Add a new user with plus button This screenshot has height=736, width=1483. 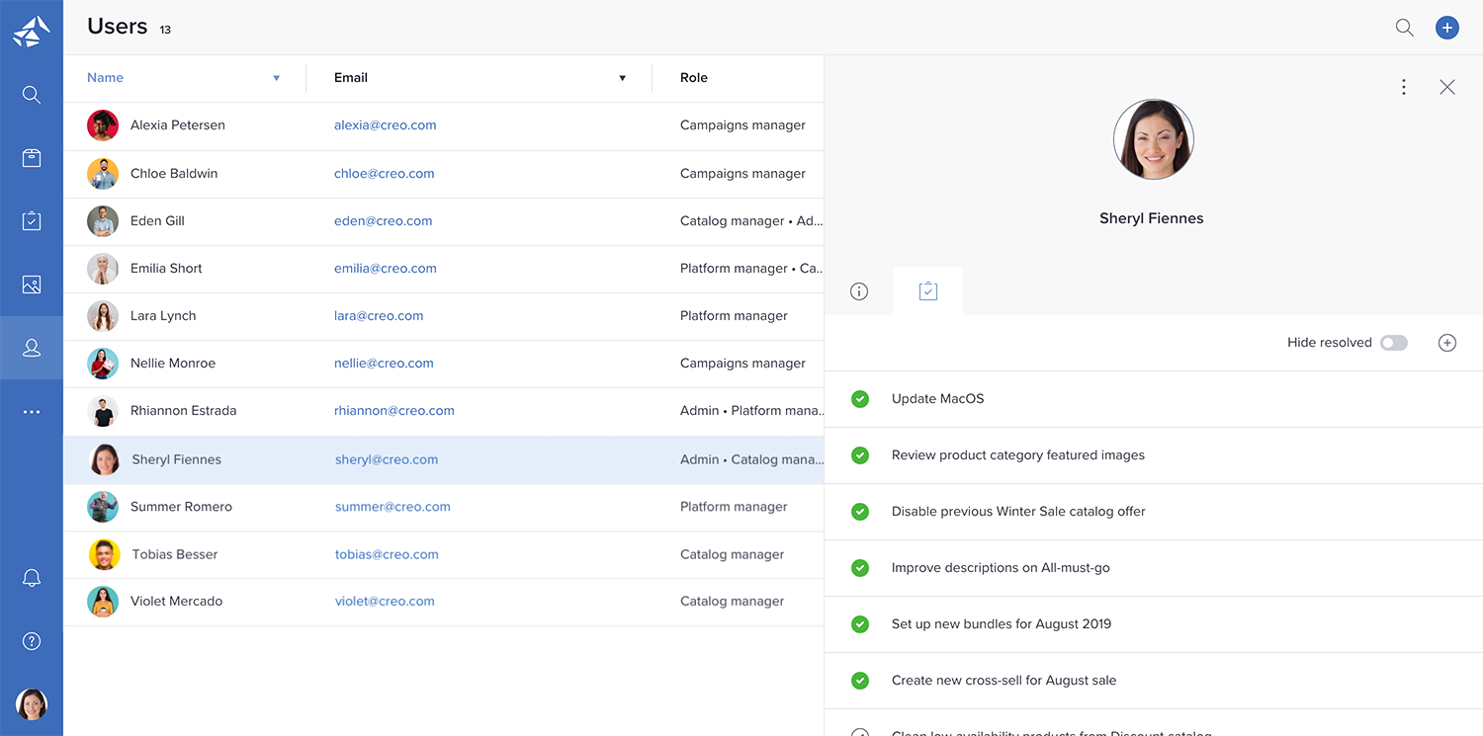point(1447,28)
